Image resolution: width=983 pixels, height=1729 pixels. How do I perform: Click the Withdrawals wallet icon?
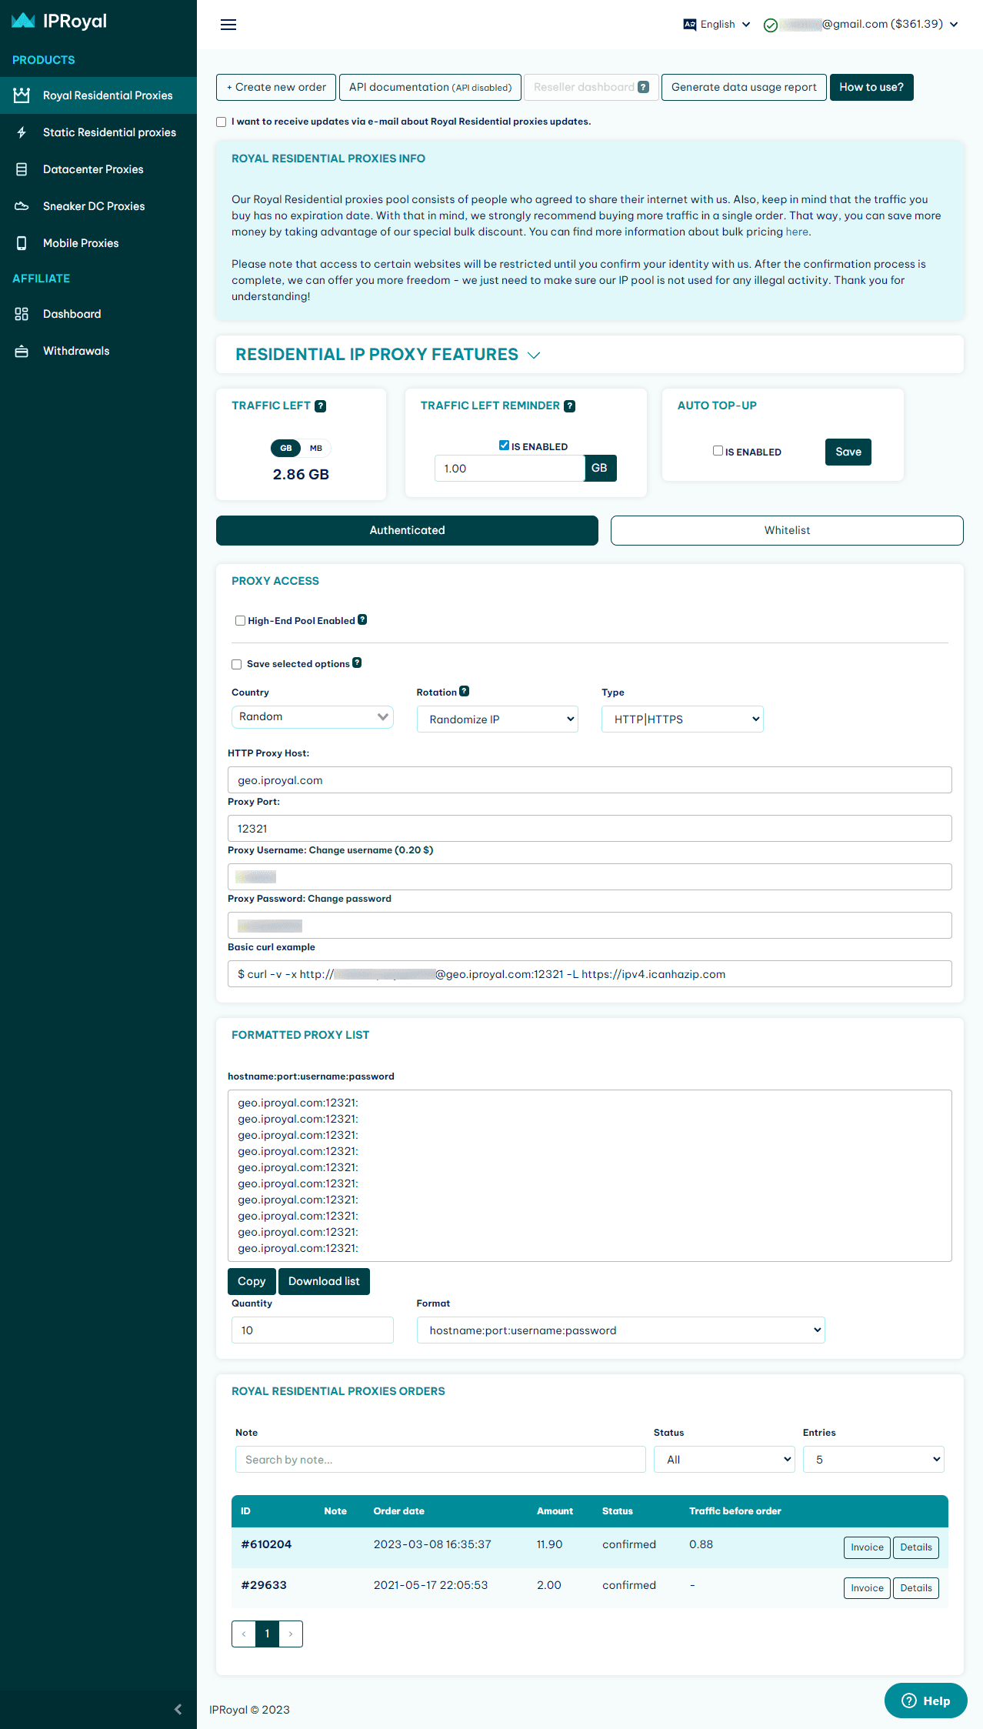tap(22, 351)
